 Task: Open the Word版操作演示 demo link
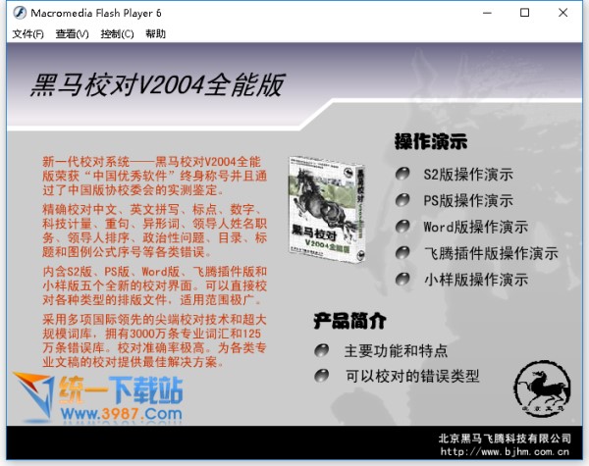475,228
